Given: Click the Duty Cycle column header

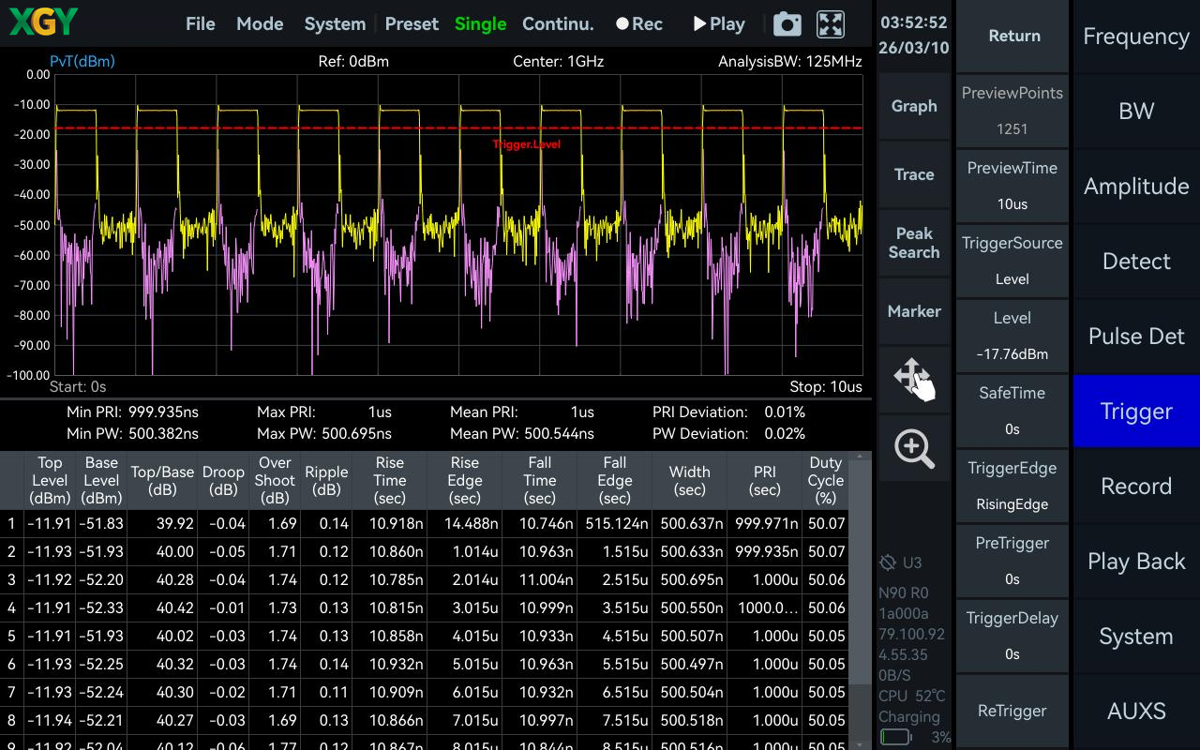Looking at the screenshot, I should (826, 480).
